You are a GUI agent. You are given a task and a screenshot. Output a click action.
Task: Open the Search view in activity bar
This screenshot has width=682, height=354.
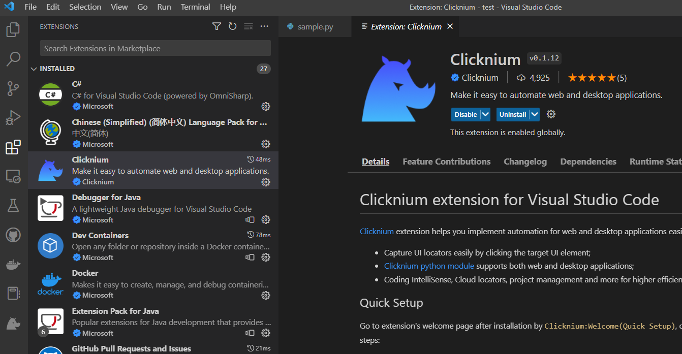(13, 59)
